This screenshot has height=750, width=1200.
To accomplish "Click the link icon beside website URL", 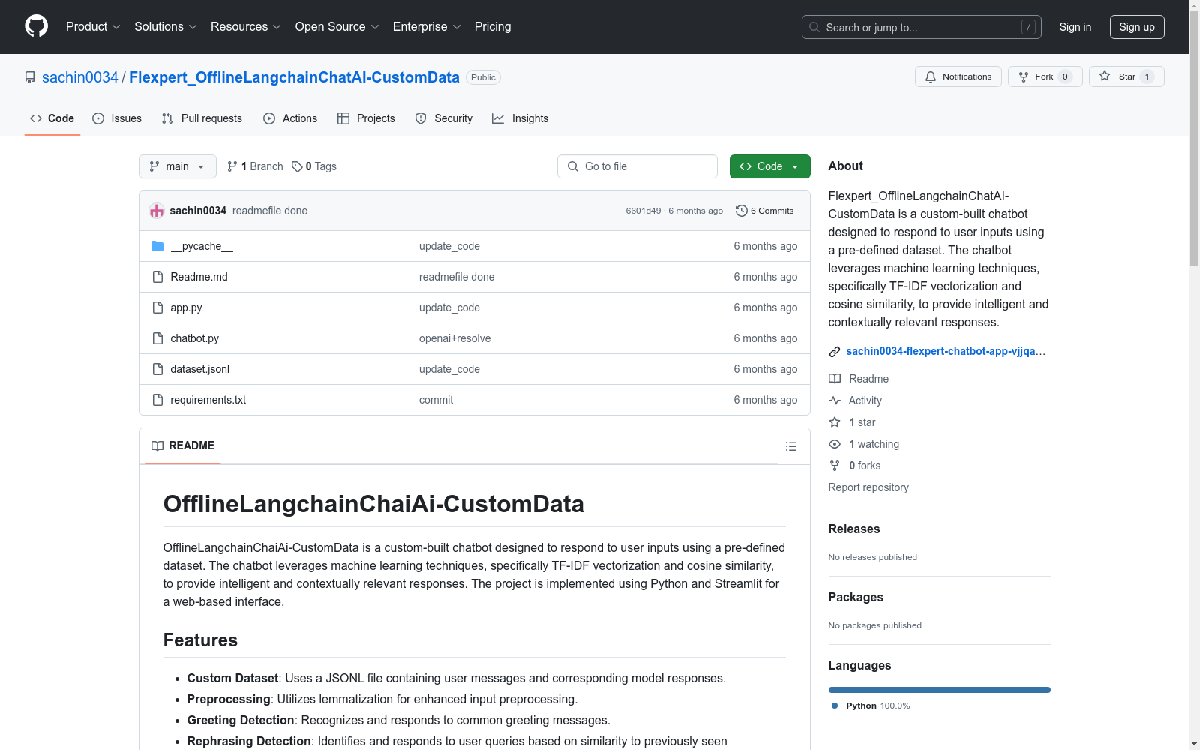I will [835, 352].
